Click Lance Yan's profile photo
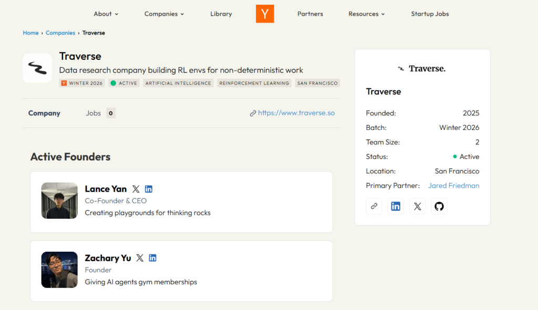The image size is (538, 310). [59, 200]
